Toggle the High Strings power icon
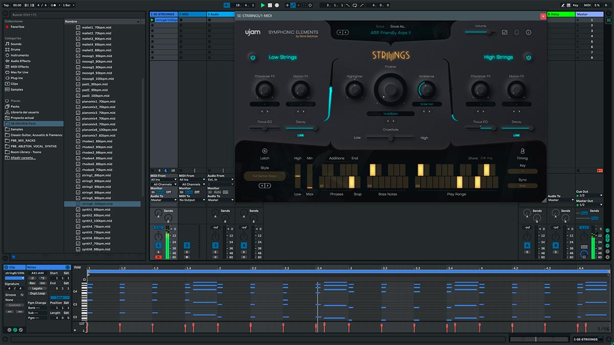This screenshot has width=614, height=345. coord(528,57)
